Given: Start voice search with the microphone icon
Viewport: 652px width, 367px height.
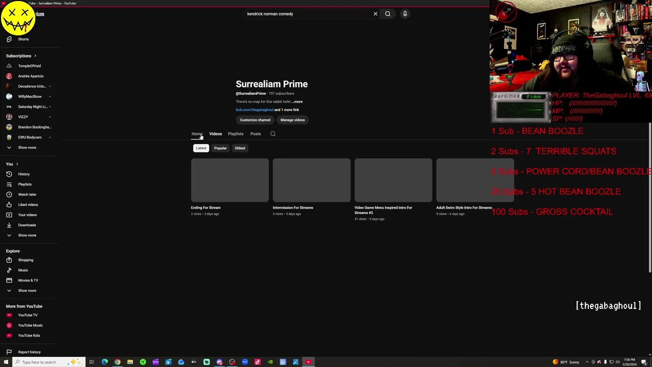Looking at the screenshot, I should pos(405,14).
